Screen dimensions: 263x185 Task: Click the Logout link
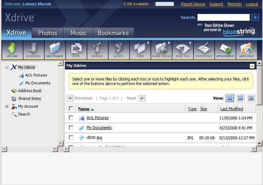(252, 4)
